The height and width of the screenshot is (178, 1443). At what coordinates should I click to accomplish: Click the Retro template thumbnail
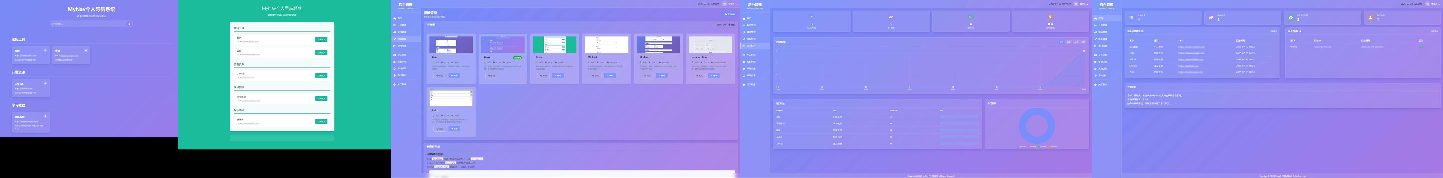(x=451, y=97)
